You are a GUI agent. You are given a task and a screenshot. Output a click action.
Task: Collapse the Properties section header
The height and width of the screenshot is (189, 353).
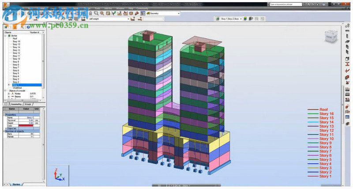pyautogui.click(x=4, y=115)
